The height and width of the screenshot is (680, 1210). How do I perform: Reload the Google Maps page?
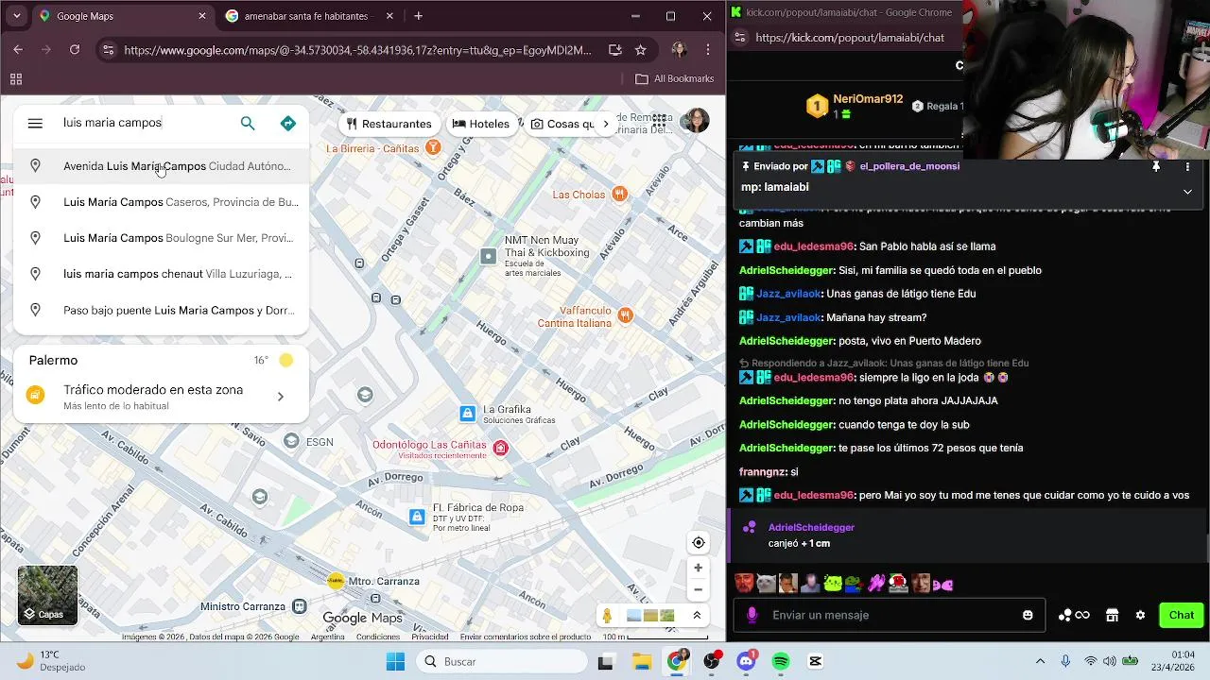(x=75, y=50)
